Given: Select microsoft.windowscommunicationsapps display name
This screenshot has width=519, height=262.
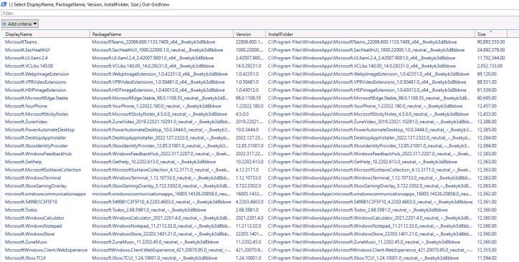Looking at the screenshot, I should point(45,194).
